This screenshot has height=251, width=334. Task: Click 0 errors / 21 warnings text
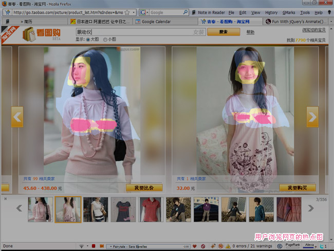[252, 246]
